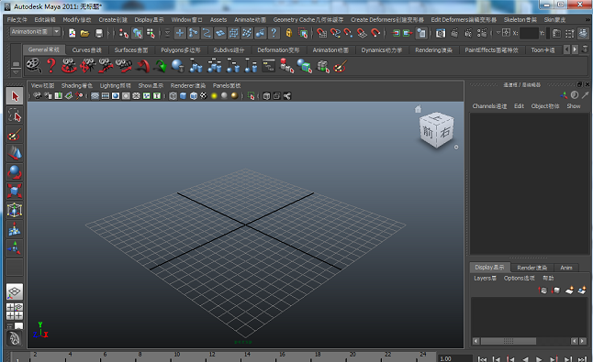Click Options in the layer editor
The width and height of the screenshot is (593, 362).
tap(519, 279)
